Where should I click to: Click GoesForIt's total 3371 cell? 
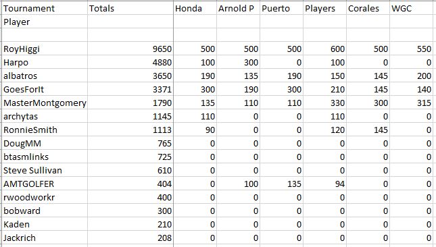(130, 89)
